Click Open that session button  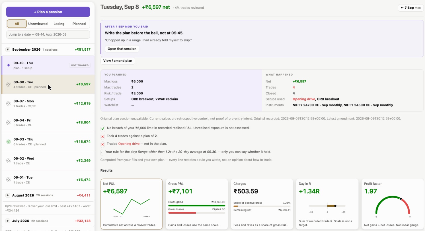[x=122, y=49]
